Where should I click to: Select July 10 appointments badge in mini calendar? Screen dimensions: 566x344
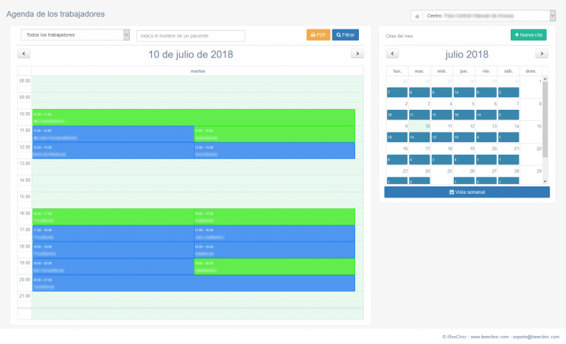pyautogui.click(x=419, y=137)
